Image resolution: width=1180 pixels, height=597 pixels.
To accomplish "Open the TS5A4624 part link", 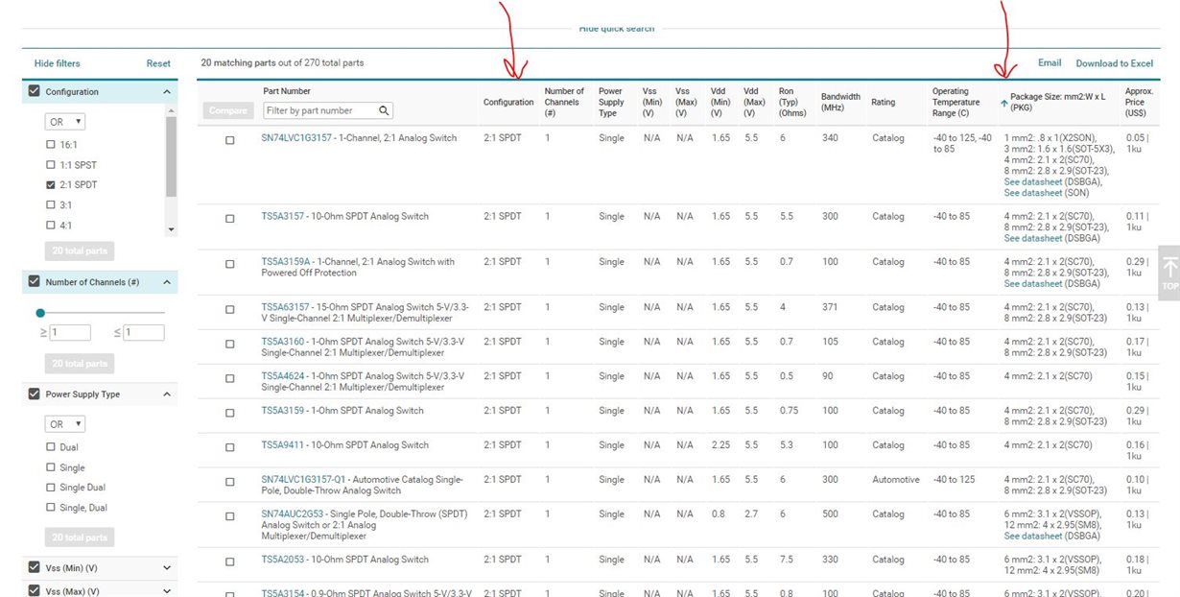I will pyautogui.click(x=283, y=376).
